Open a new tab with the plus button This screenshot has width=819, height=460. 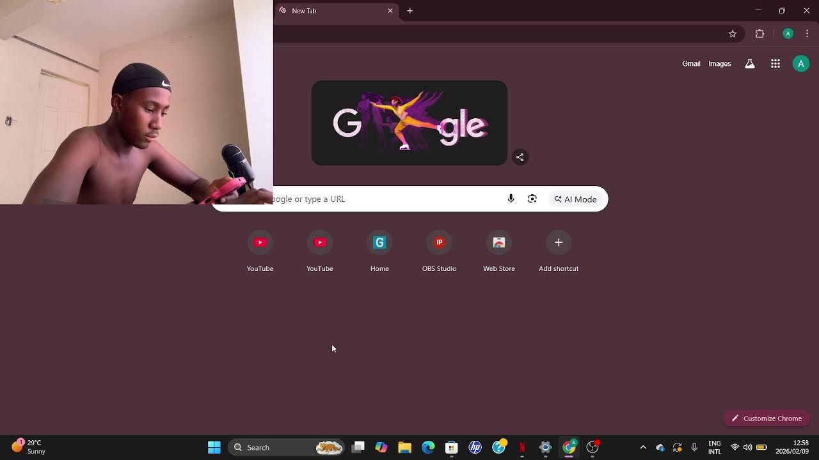410,11
